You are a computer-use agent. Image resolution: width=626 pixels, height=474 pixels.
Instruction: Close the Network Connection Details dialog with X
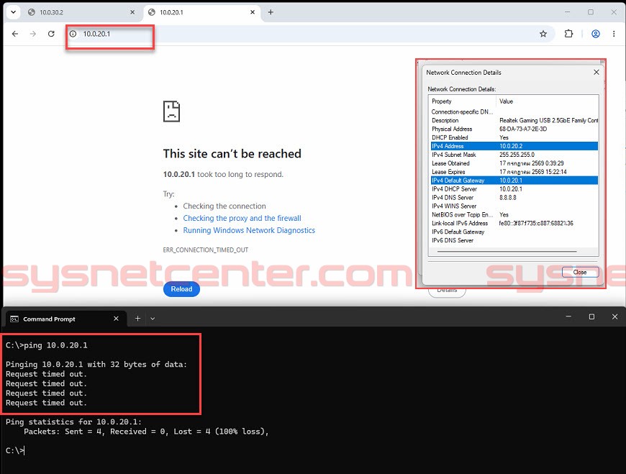click(596, 72)
